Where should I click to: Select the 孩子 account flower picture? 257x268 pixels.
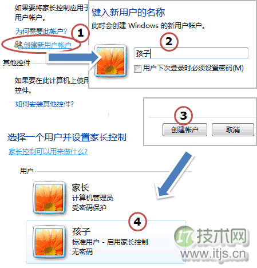point(49,241)
